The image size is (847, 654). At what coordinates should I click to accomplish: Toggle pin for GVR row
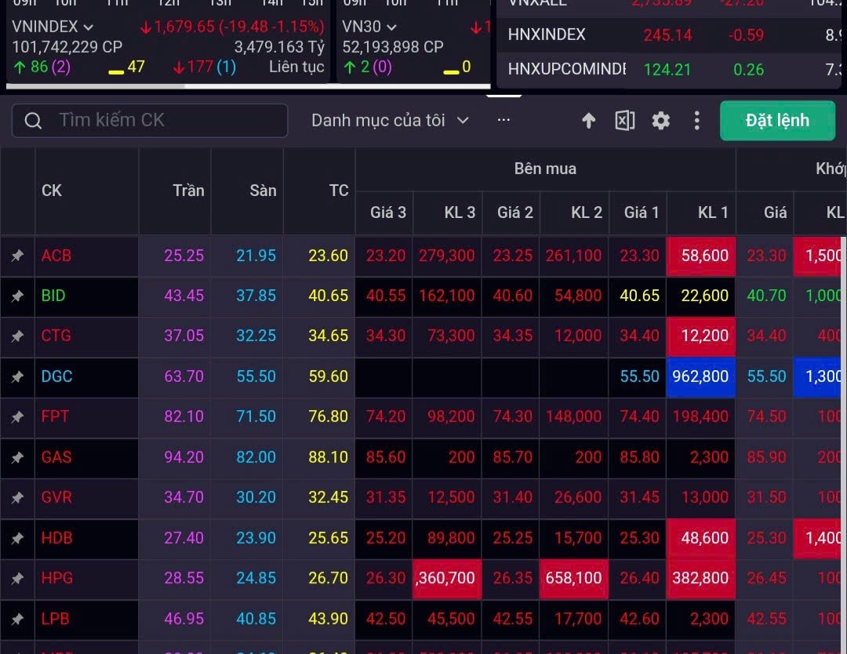pyautogui.click(x=17, y=497)
